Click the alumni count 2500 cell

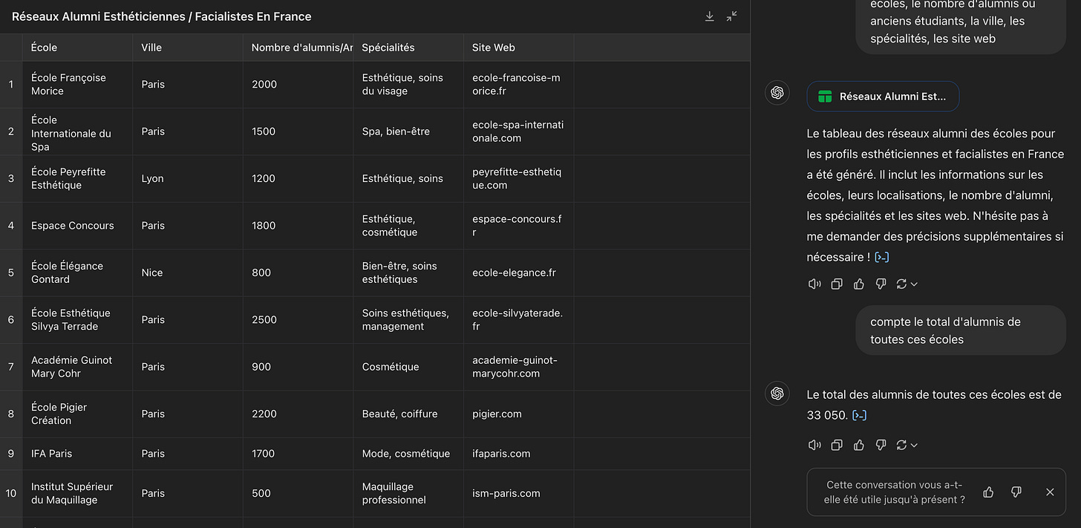(x=298, y=319)
